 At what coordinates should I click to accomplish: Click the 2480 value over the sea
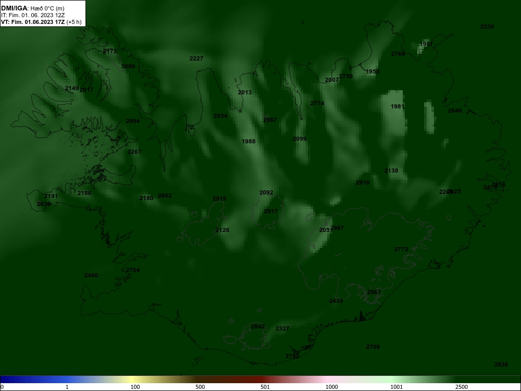click(x=91, y=275)
